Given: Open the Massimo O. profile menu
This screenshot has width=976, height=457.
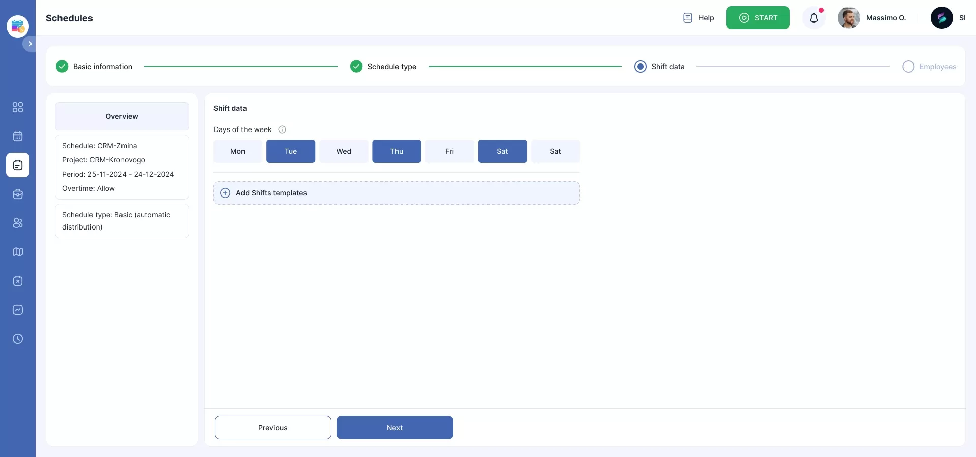Looking at the screenshot, I should pos(872,18).
